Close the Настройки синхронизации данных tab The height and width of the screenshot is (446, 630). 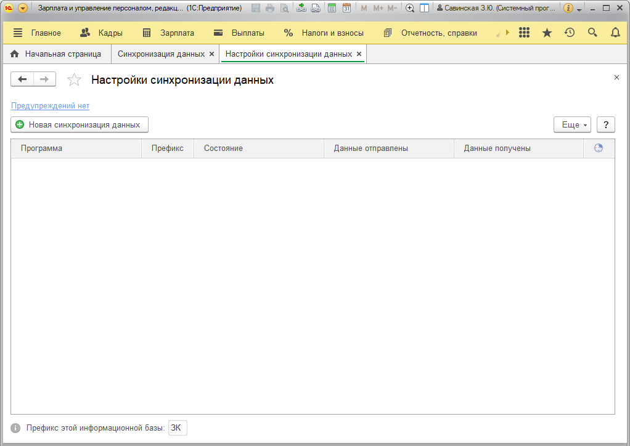(x=359, y=54)
